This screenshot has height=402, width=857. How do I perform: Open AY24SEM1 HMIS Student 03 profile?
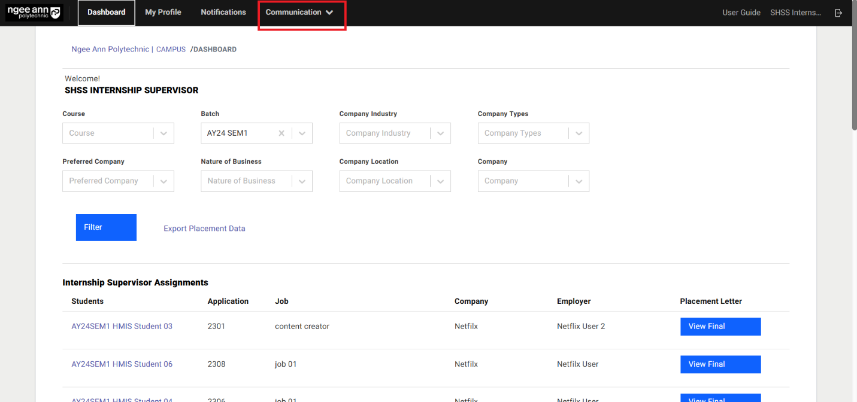122,327
